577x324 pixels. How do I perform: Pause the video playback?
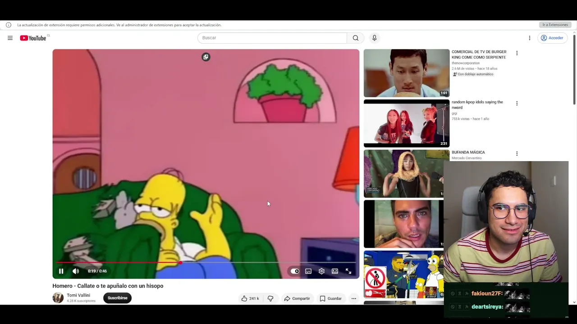[x=61, y=271]
